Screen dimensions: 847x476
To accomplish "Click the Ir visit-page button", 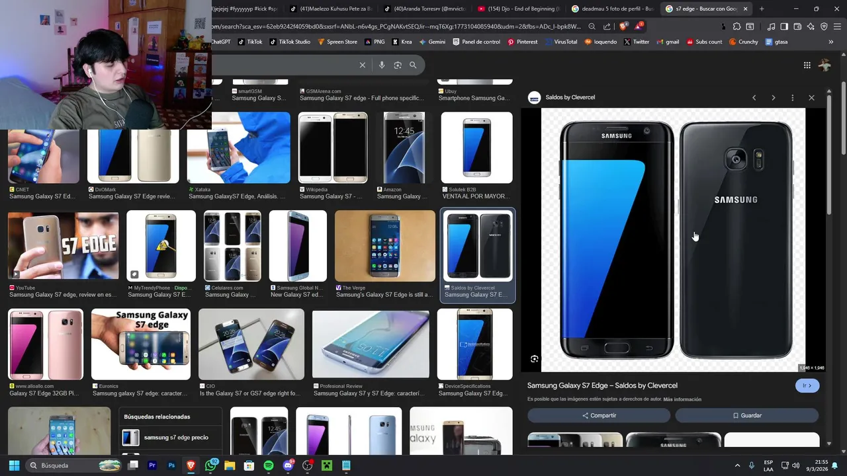I will pos(807,385).
